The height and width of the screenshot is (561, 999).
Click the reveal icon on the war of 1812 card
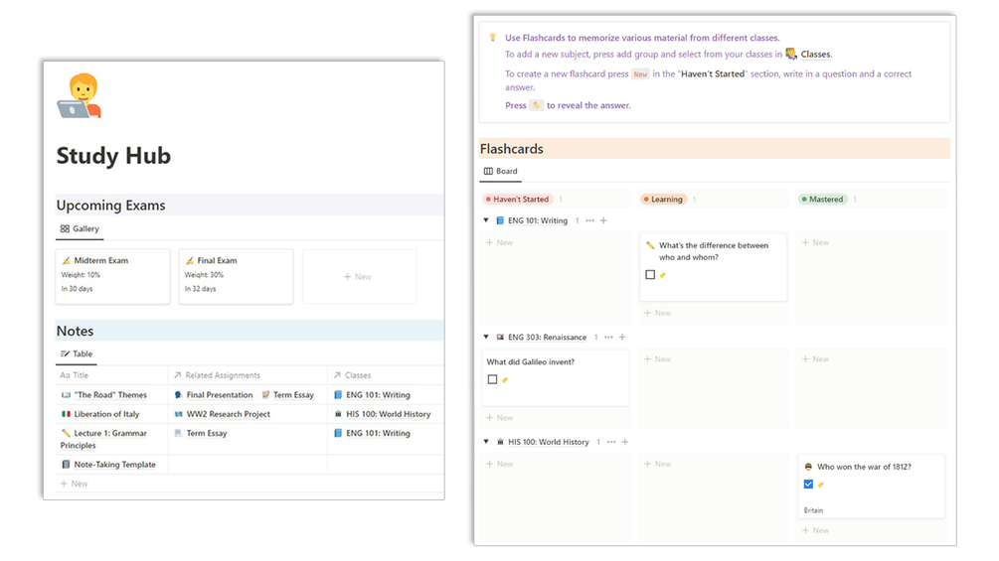821,485
